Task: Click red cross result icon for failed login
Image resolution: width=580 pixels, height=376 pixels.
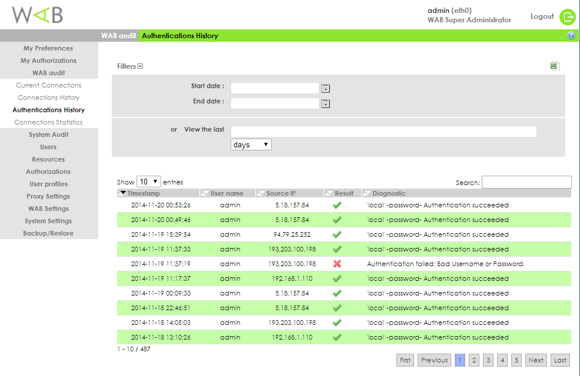Action: pyautogui.click(x=337, y=264)
